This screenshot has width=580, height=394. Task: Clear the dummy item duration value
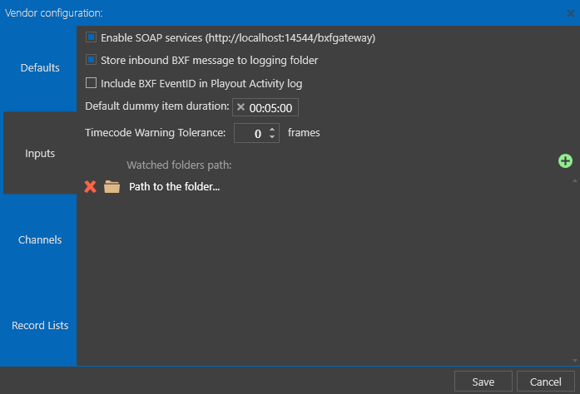(240, 107)
